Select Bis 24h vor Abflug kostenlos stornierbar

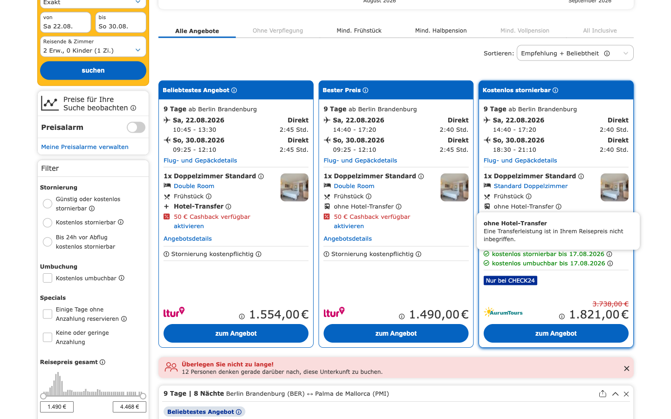(48, 242)
